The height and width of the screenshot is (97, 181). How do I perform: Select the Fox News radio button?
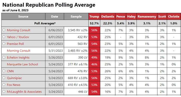[x=4, y=85]
